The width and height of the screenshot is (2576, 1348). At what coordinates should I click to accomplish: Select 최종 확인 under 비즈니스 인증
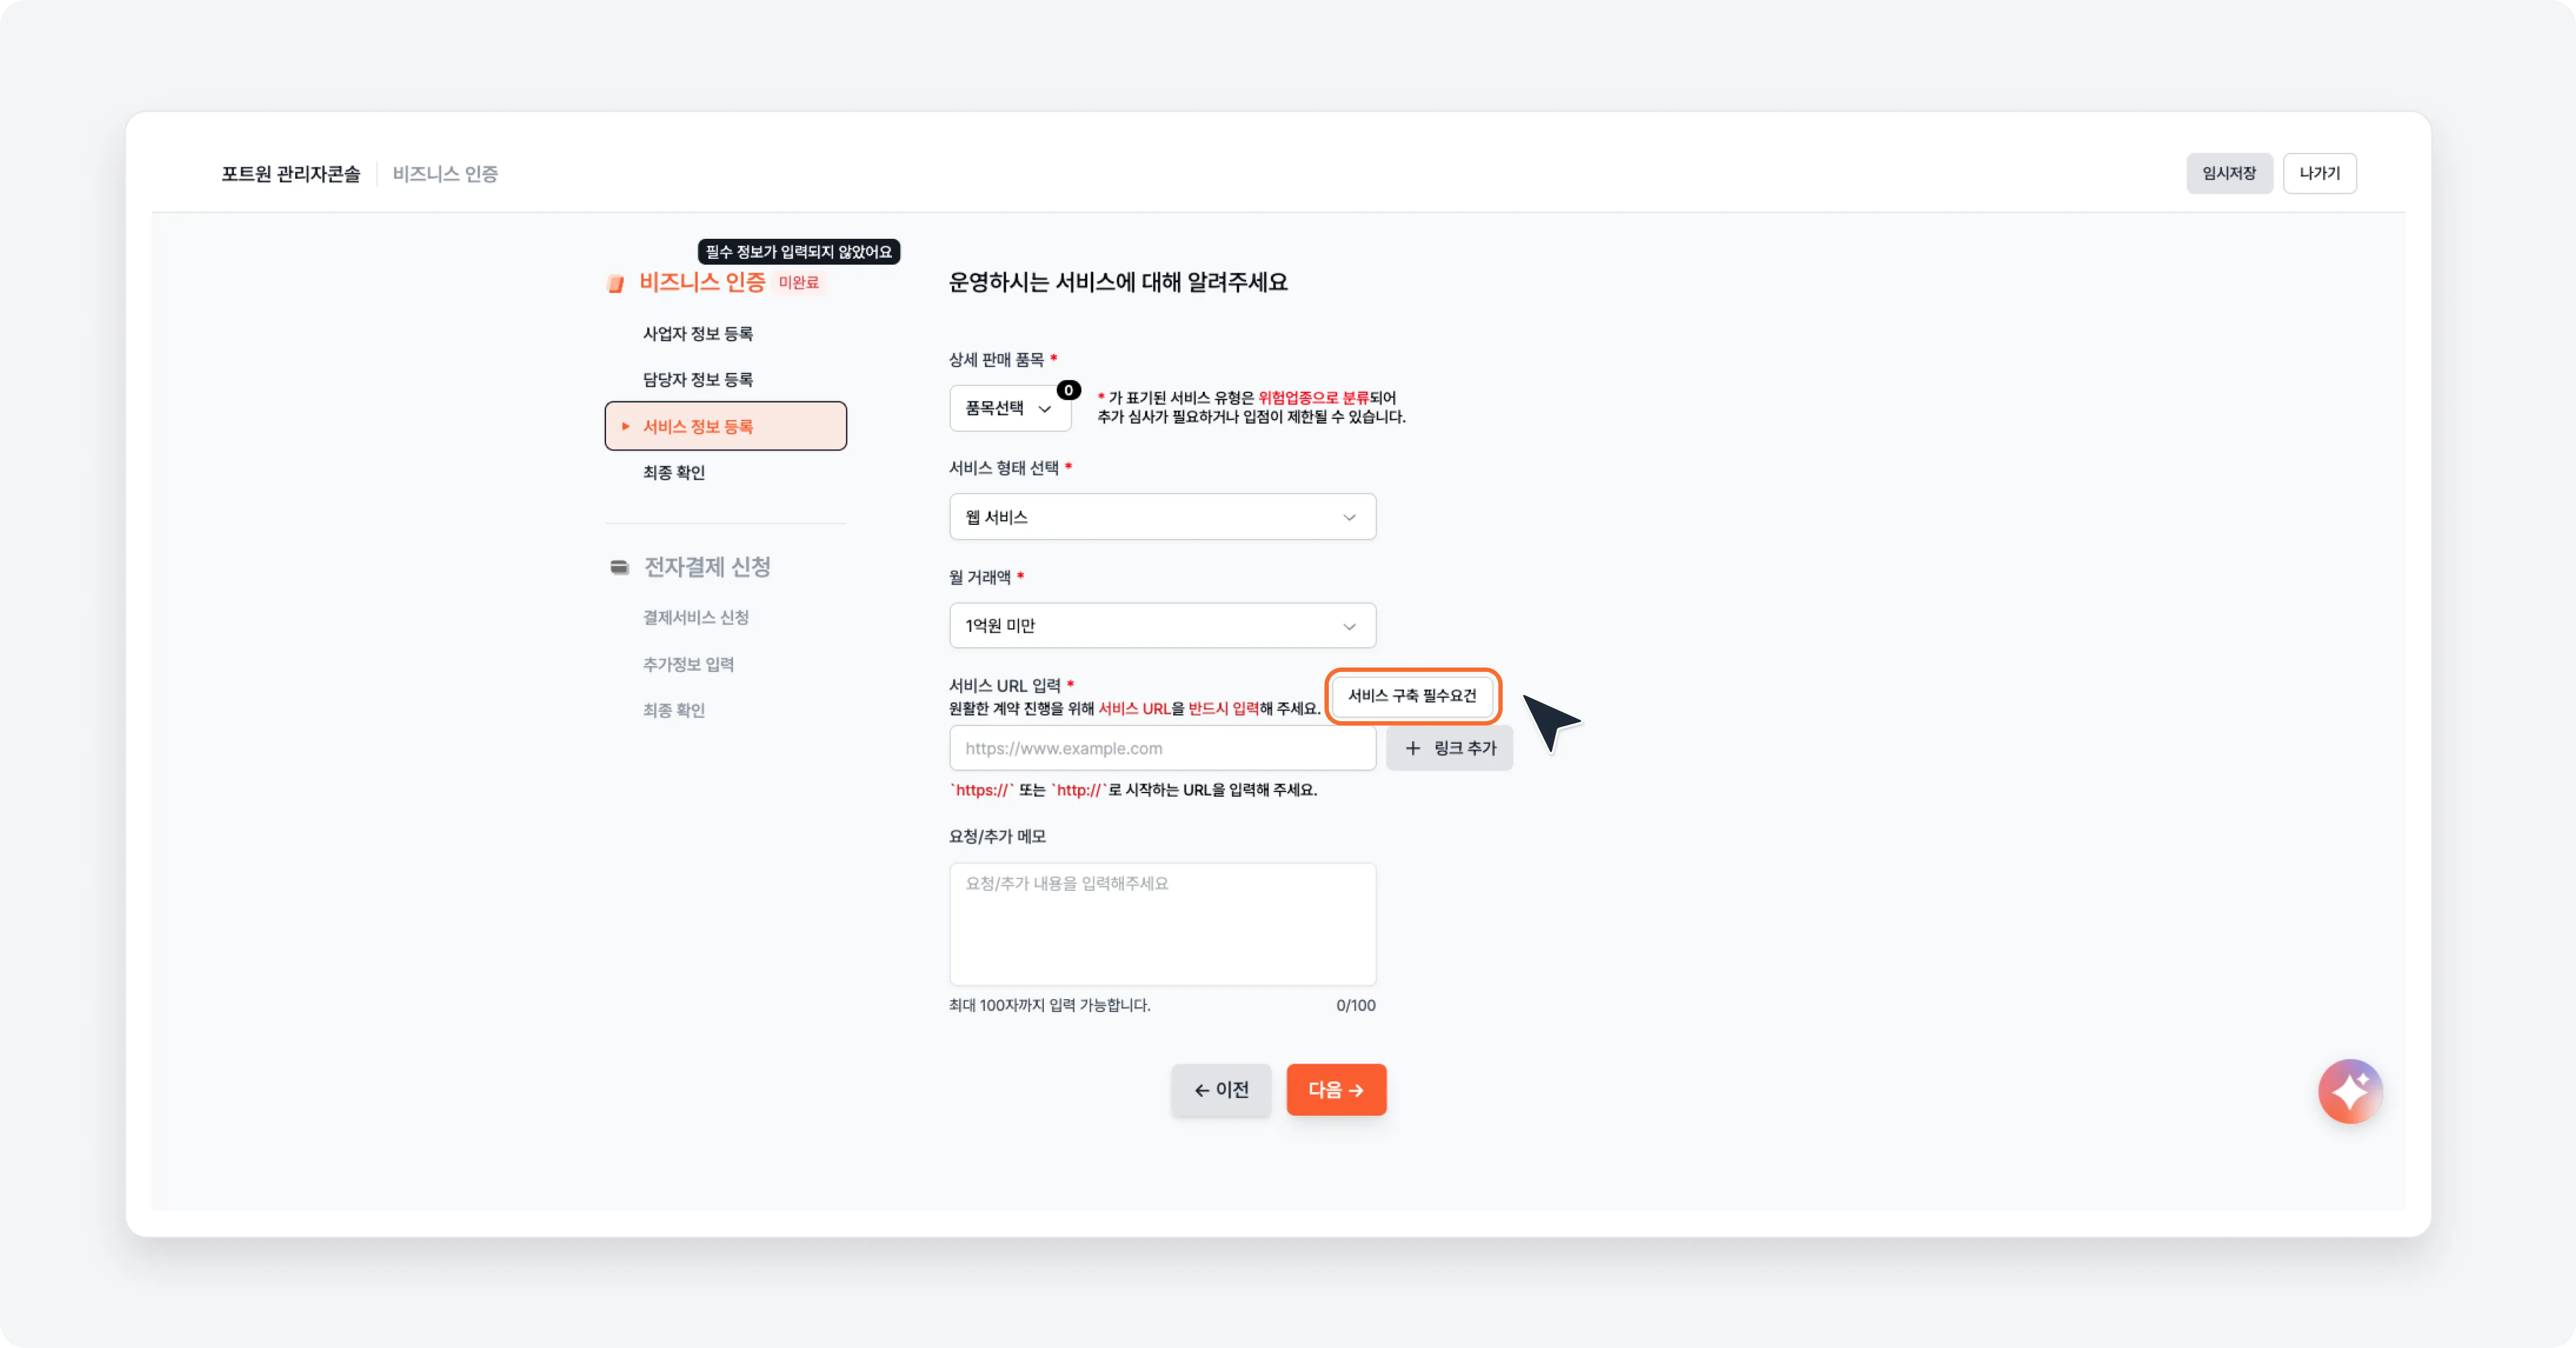(673, 472)
